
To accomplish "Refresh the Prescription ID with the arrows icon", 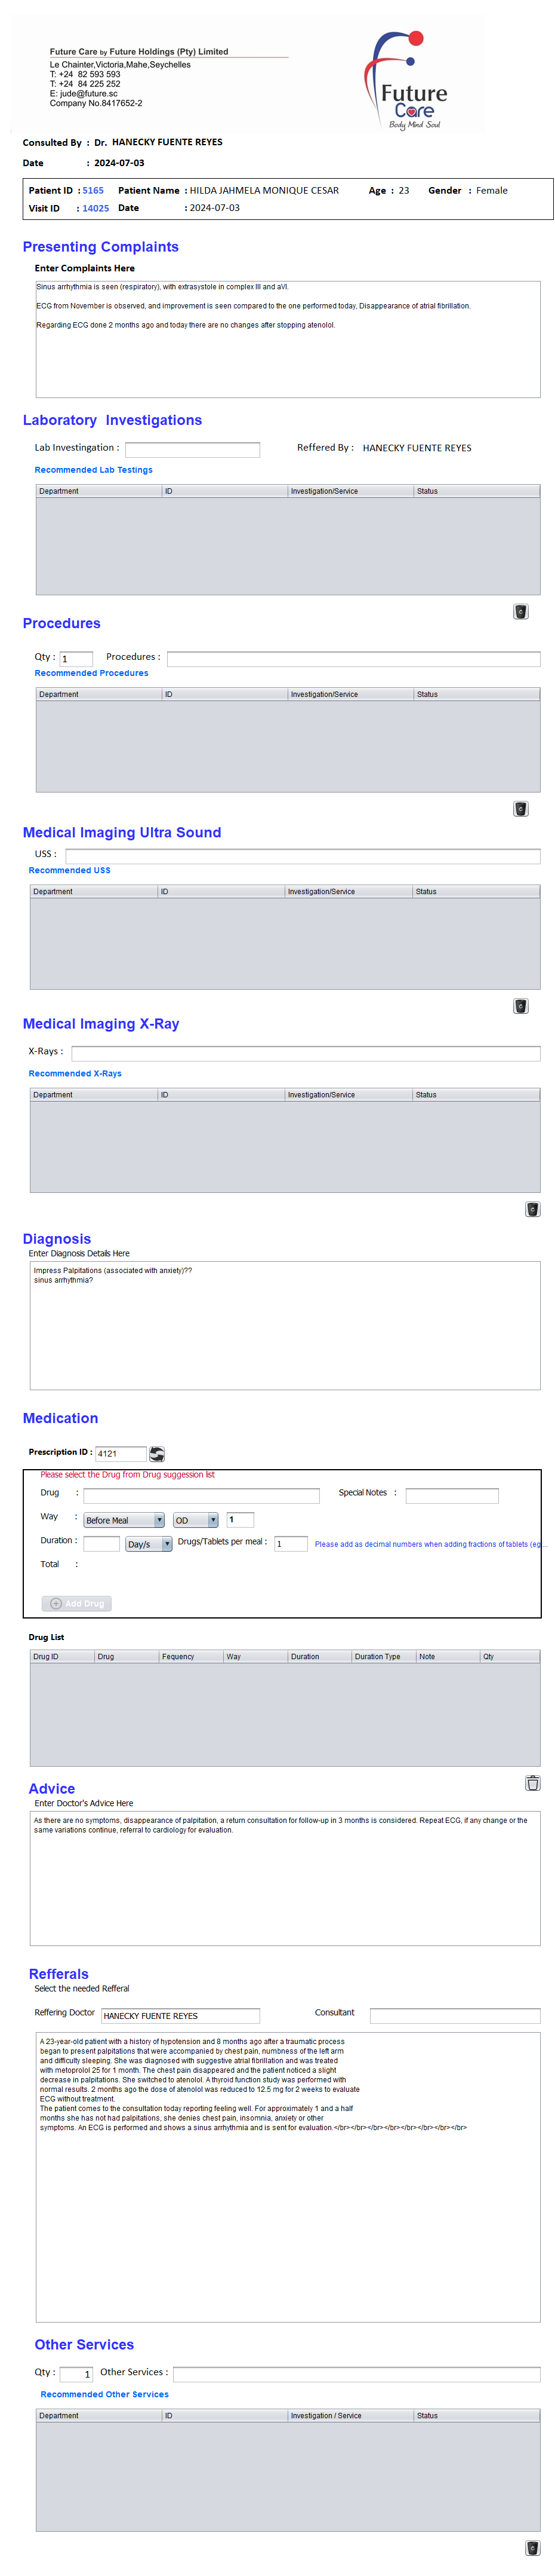I will tap(157, 1454).
